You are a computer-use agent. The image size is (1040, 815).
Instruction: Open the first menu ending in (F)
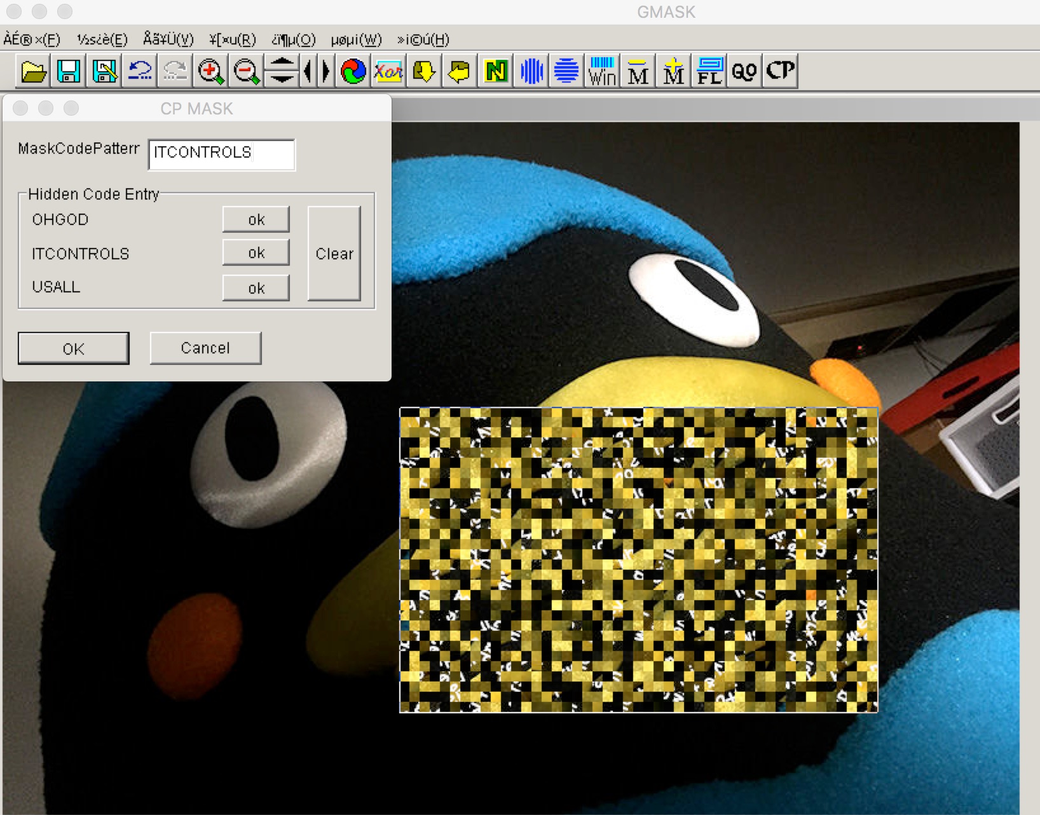tap(32, 39)
